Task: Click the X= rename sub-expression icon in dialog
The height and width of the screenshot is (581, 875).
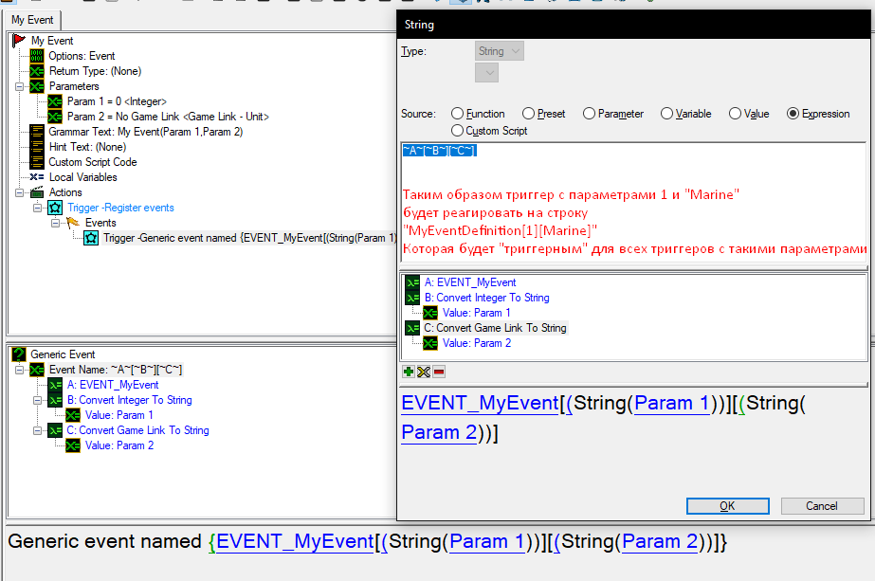Action: click(424, 372)
